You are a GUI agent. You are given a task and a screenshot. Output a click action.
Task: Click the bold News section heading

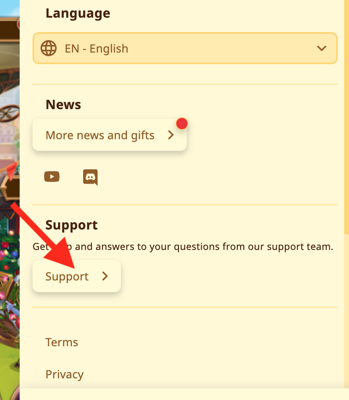[63, 105]
